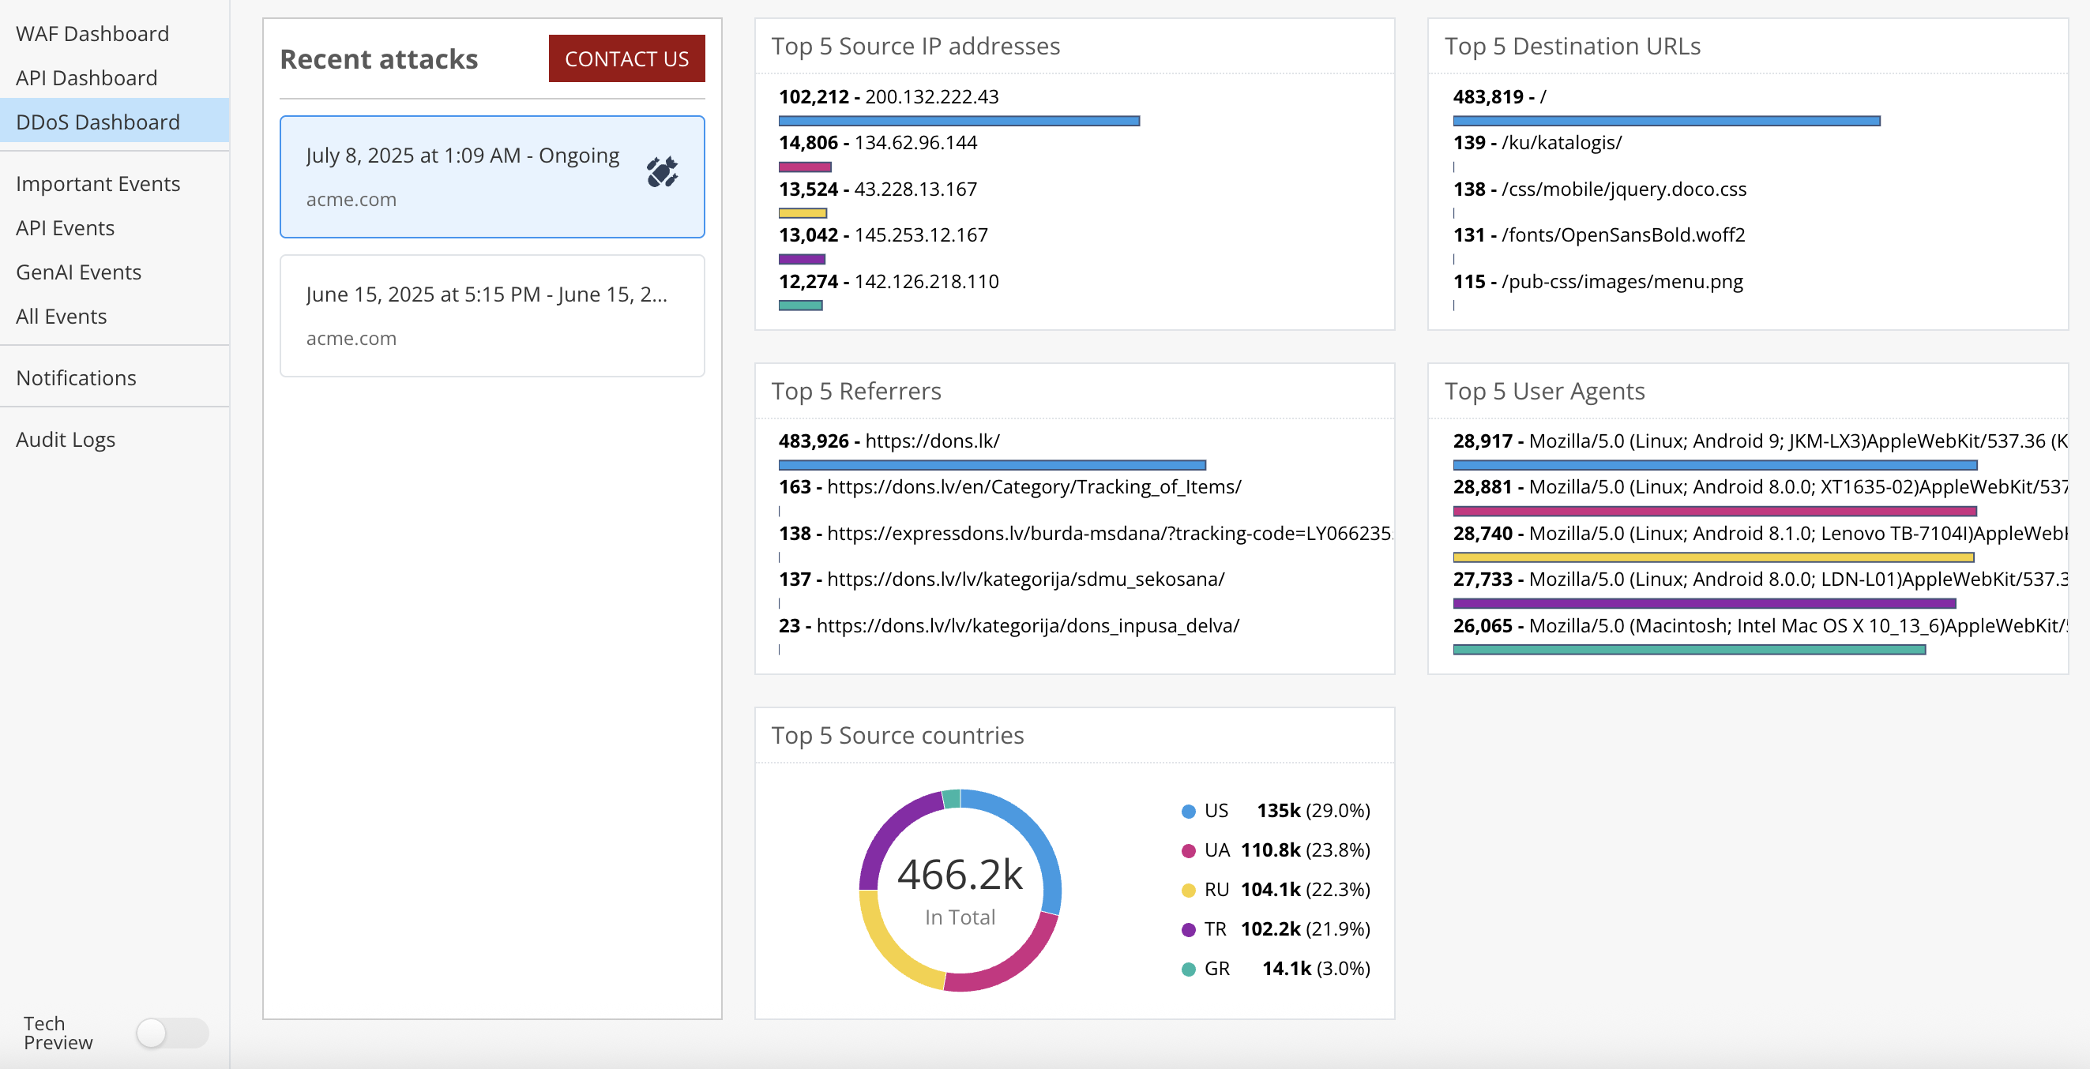Click the yellow RU legend dot
This screenshot has height=1069, width=2090.
[1188, 891]
